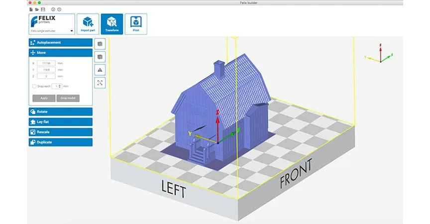Expand the Duplicate panel

point(61,142)
